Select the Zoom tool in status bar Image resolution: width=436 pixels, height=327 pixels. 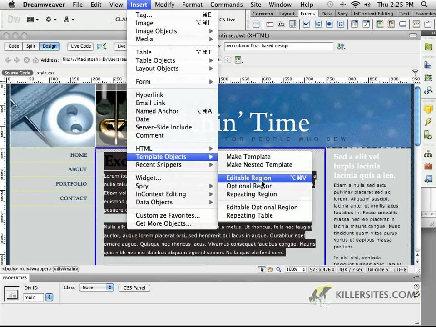(278, 269)
